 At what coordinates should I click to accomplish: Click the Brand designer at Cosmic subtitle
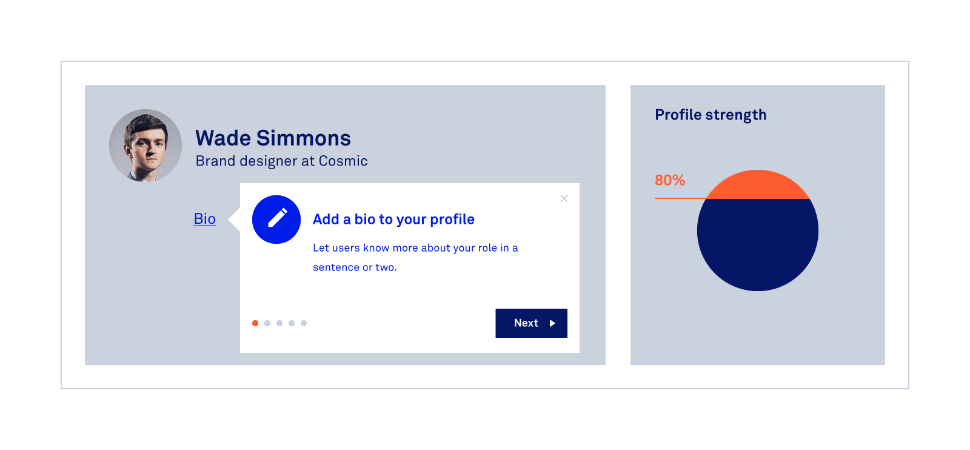click(281, 161)
